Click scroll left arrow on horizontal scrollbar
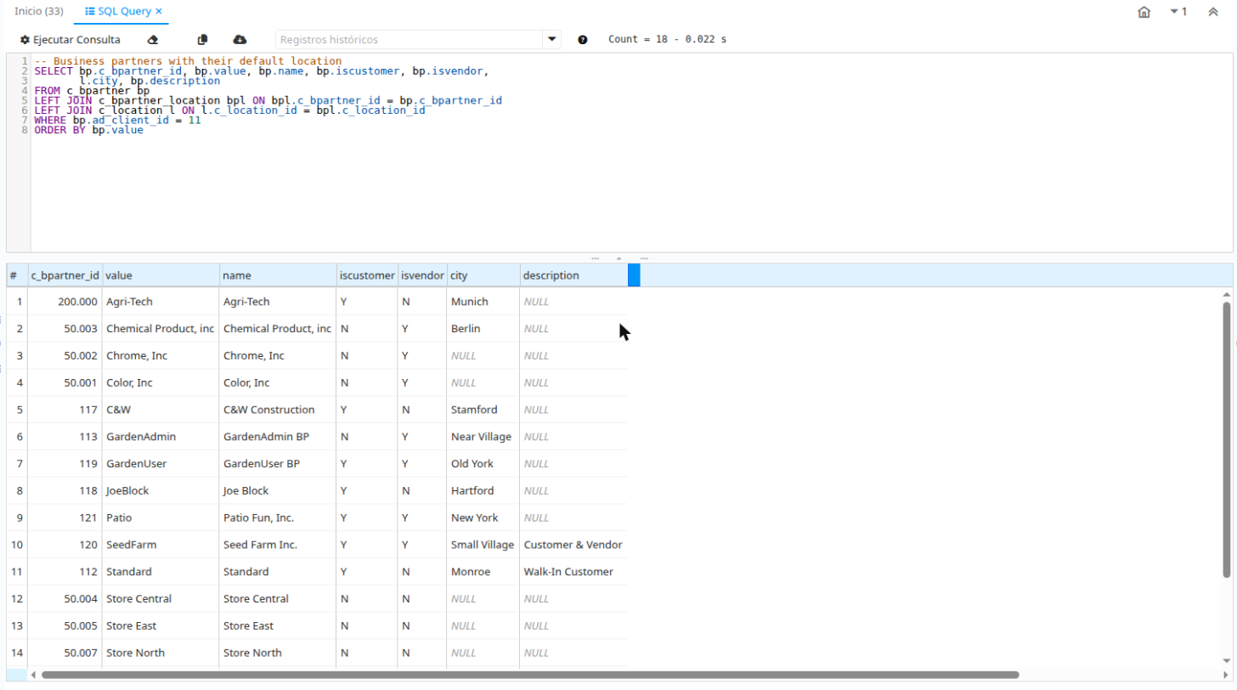Viewport: 1237px width, 690px height. point(34,675)
